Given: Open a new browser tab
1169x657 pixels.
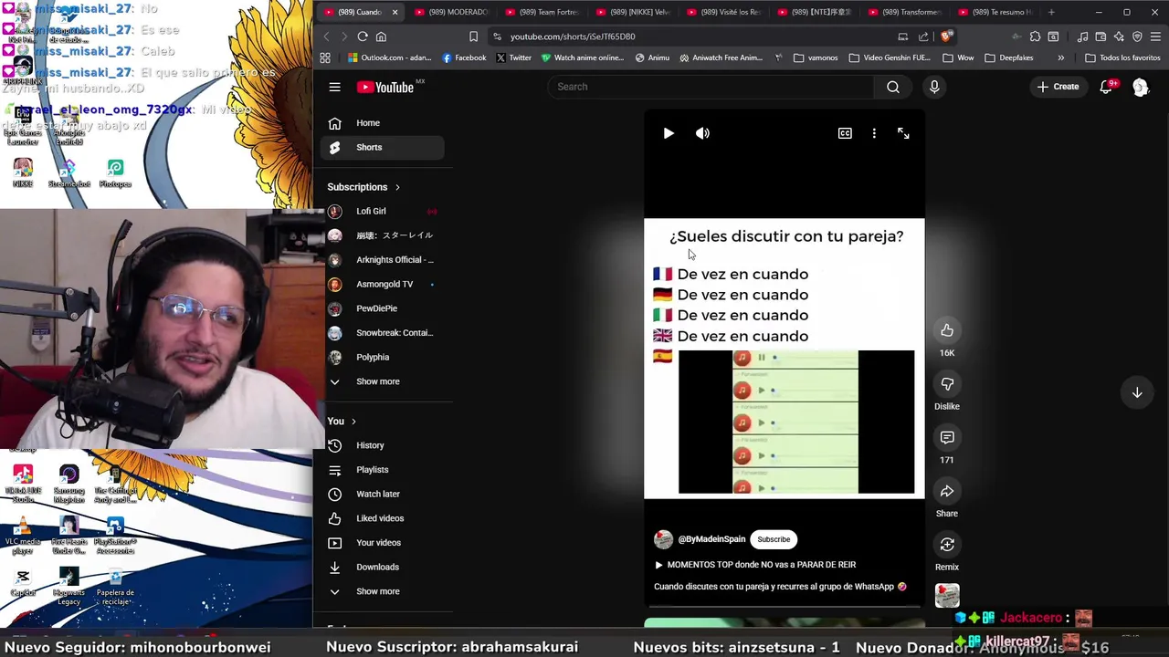Looking at the screenshot, I should 1051,12.
